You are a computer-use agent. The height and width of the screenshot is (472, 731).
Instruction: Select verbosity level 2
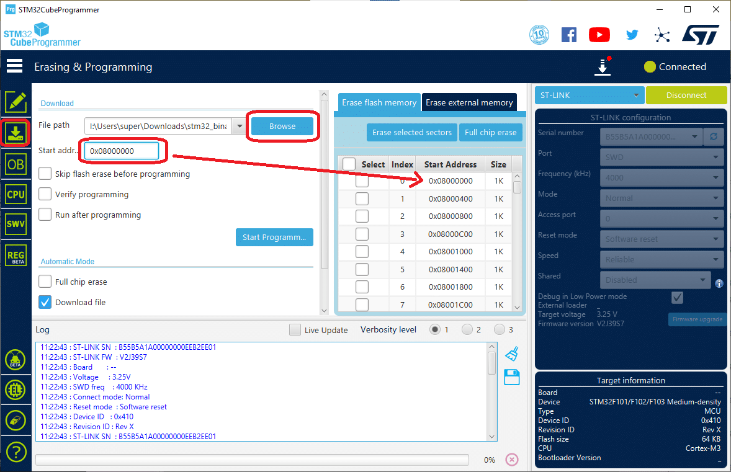click(467, 329)
